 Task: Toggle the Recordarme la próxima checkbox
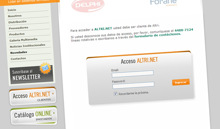pyautogui.click(x=115, y=94)
